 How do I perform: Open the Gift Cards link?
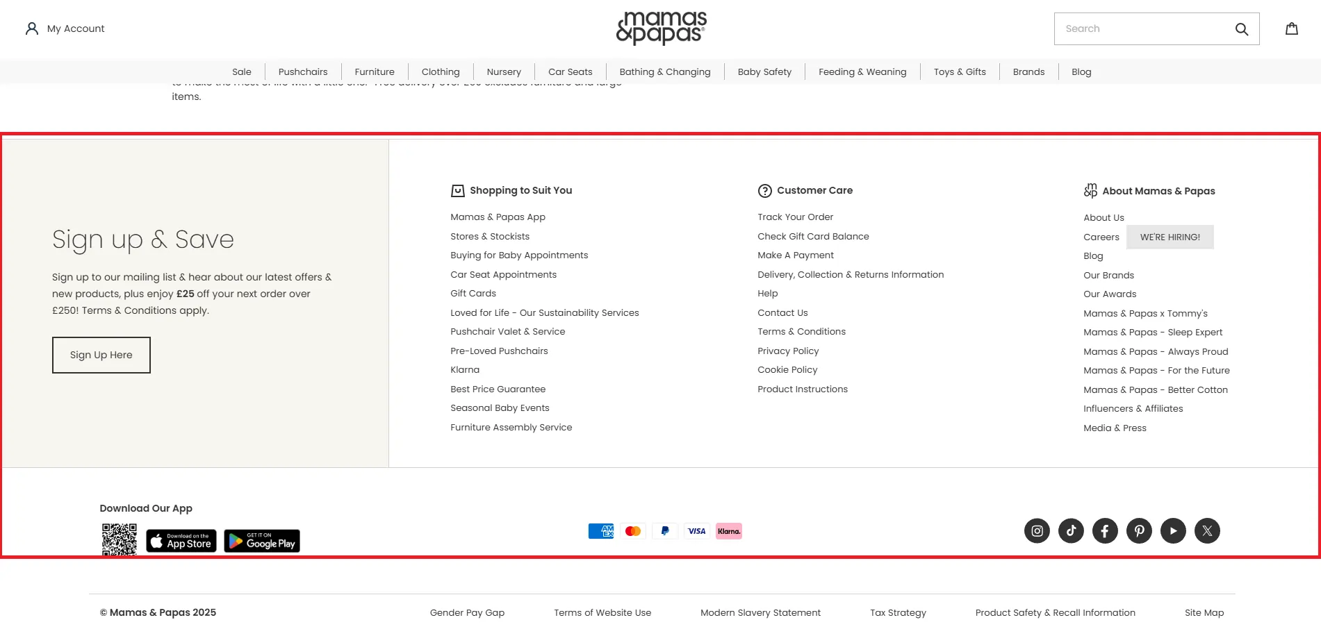coord(473,294)
